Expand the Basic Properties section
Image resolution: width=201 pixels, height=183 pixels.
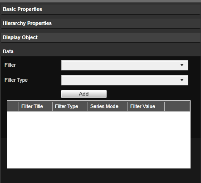point(100,10)
